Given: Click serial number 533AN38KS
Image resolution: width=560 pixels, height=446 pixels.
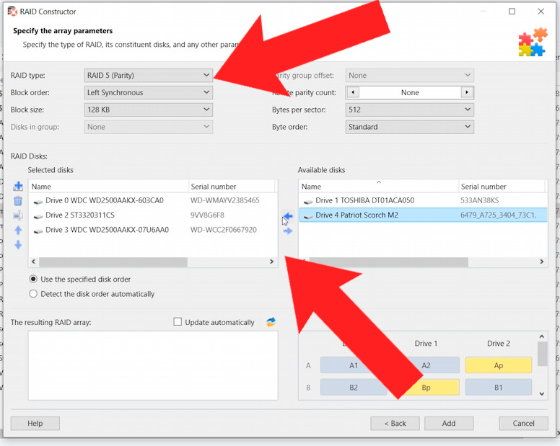Looking at the screenshot, I should [480, 200].
